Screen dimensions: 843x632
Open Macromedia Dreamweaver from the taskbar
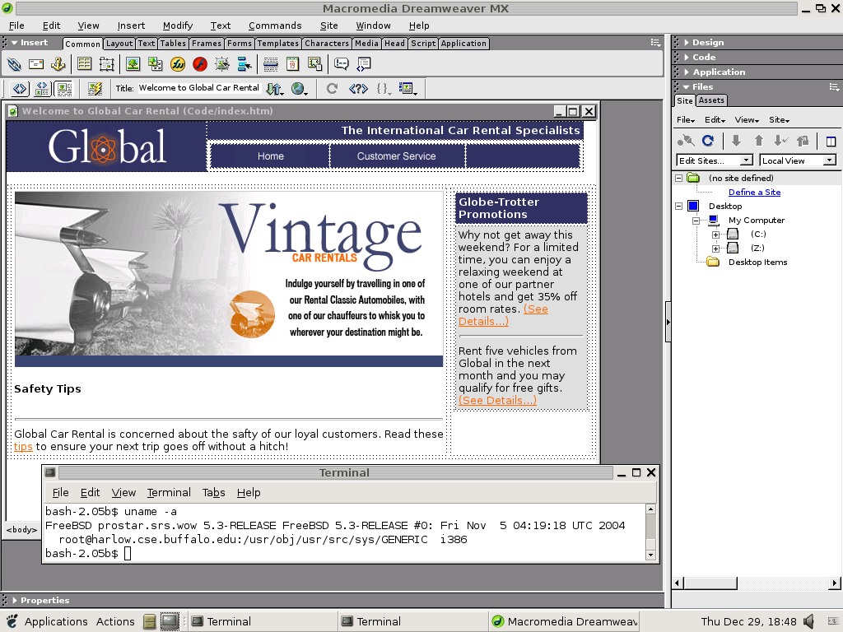[x=565, y=622]
